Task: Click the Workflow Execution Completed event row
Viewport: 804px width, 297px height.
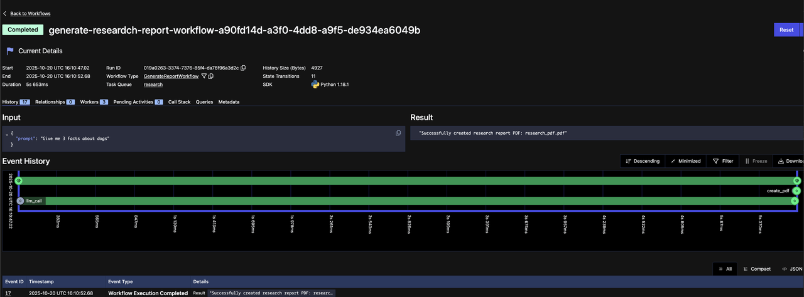Action: coord(402,293)
